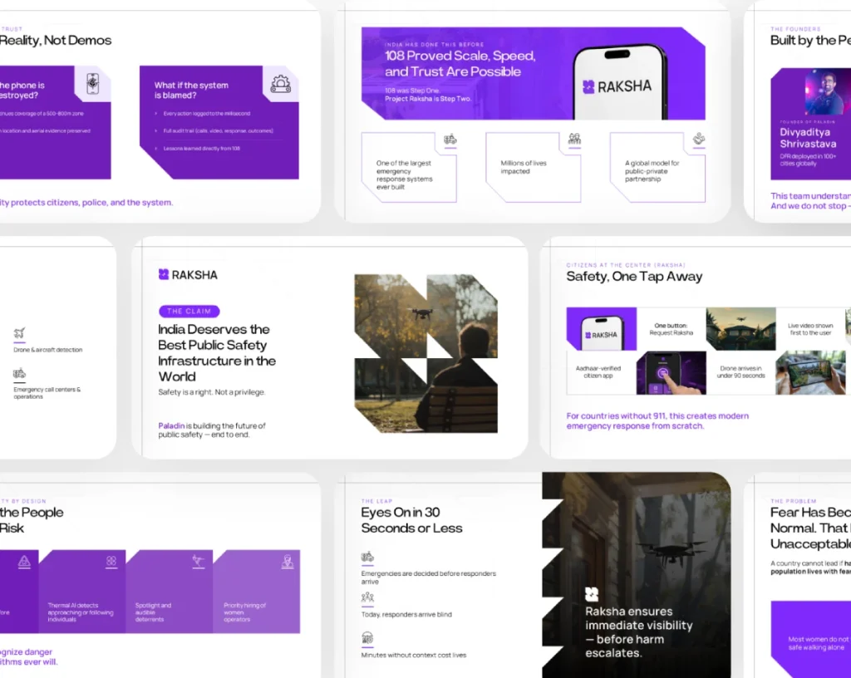Viewport: 851px width, 678px height.
Task: Click the people icon above 'Millions of lives impacted'
Action: [574, 139]
